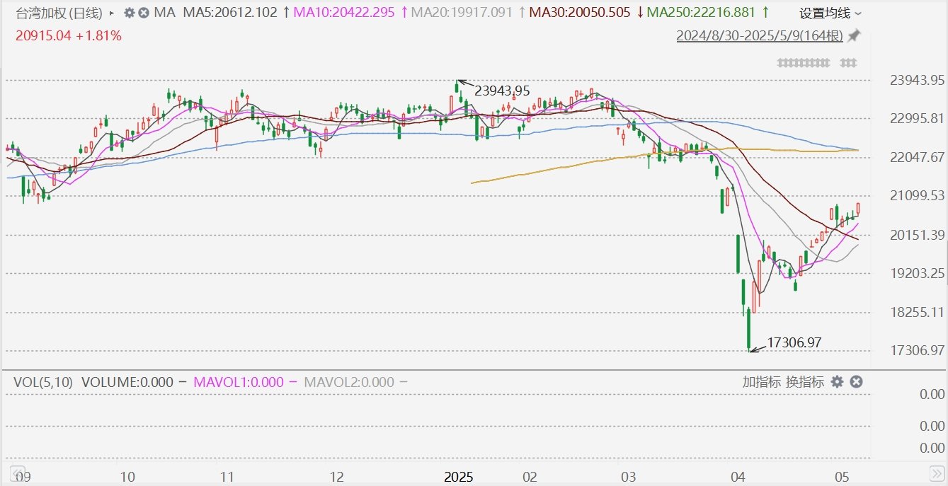Remove the MA indicator with X icon
Image resolution: width=948 pixels, height=486 pixels.
click(x=144, y=13)
